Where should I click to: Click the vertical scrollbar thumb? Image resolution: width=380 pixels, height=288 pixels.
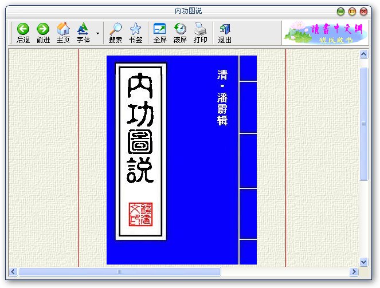pyautogui.click(x=363, y=124)
